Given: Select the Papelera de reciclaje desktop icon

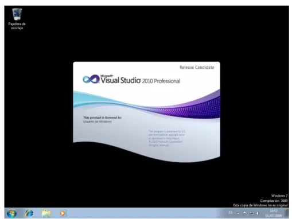Looking at the screenshot, I should pos(17,19).
